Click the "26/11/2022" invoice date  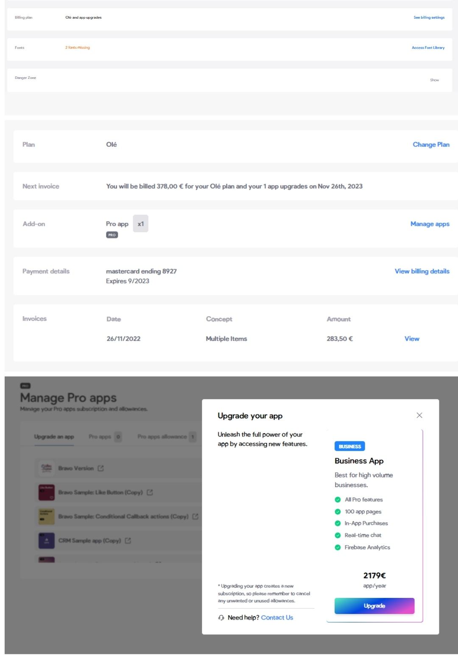point(123,339)
